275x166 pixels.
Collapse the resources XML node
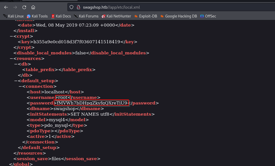11,58
